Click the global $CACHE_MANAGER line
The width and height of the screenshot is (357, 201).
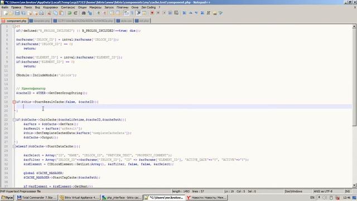point(44,173)
